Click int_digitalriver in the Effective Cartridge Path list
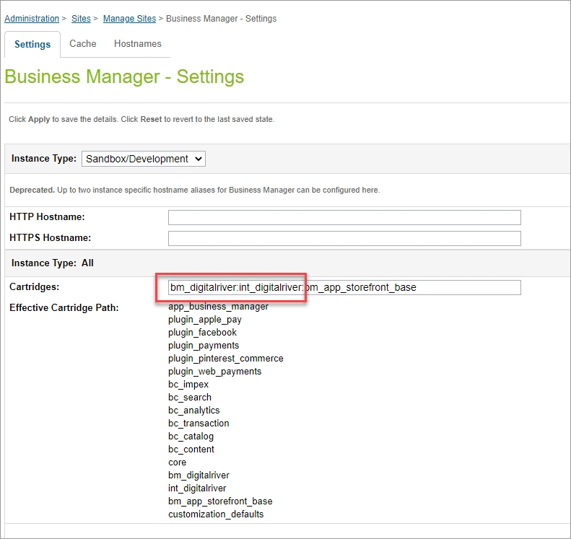 [x=197, y=488]
